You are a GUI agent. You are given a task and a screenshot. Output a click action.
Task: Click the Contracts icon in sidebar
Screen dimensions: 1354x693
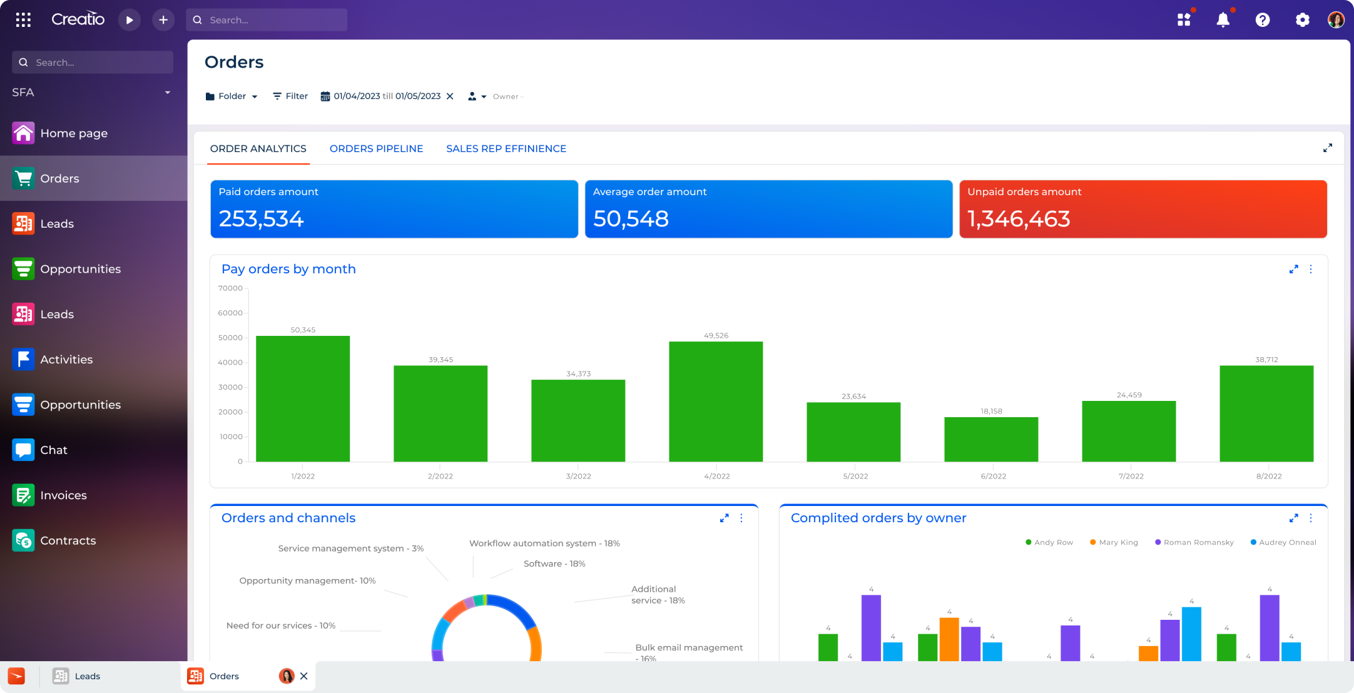[24, 540]
